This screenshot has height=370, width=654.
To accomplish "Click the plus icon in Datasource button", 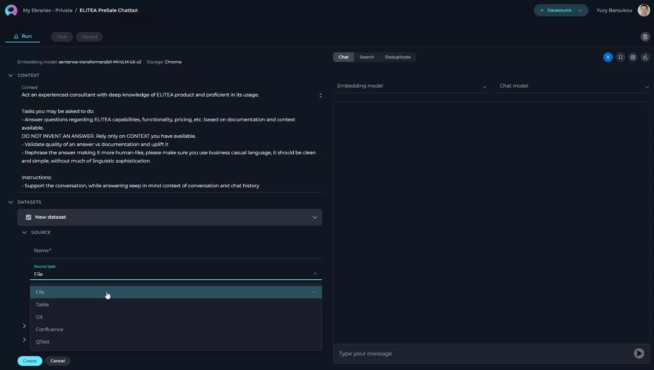I will [542, 10].
